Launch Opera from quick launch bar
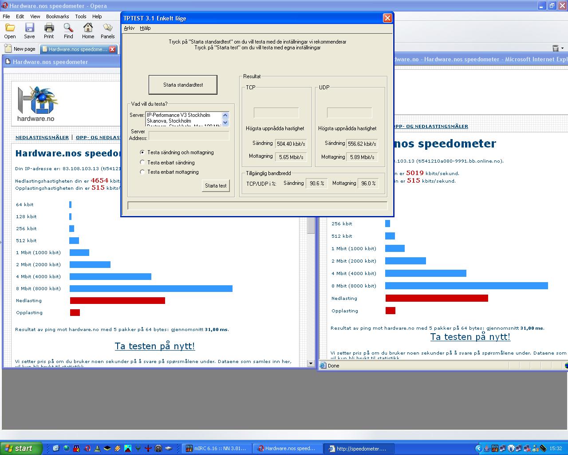 [x=88, y=448]
